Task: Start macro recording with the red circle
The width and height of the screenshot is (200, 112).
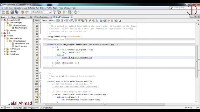Action: [x=109, y=21]
